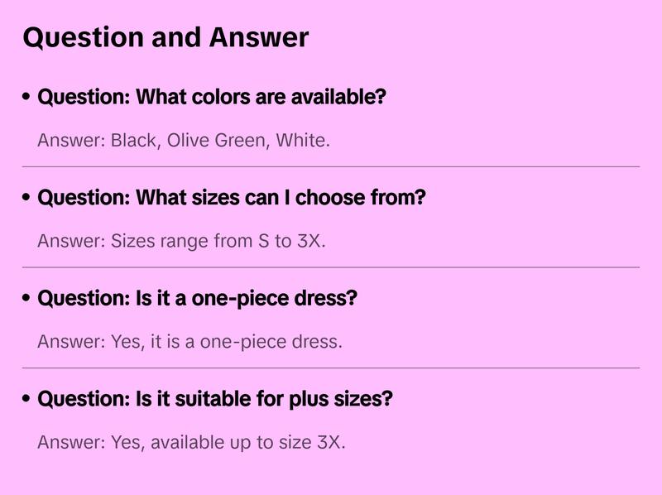Viewport: 662px width, 495px height.
Task: Click the bullet beside the one-piece dress question
Action: pos(26,298)
